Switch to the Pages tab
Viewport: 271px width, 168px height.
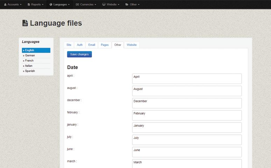click(x=105, y=45)
